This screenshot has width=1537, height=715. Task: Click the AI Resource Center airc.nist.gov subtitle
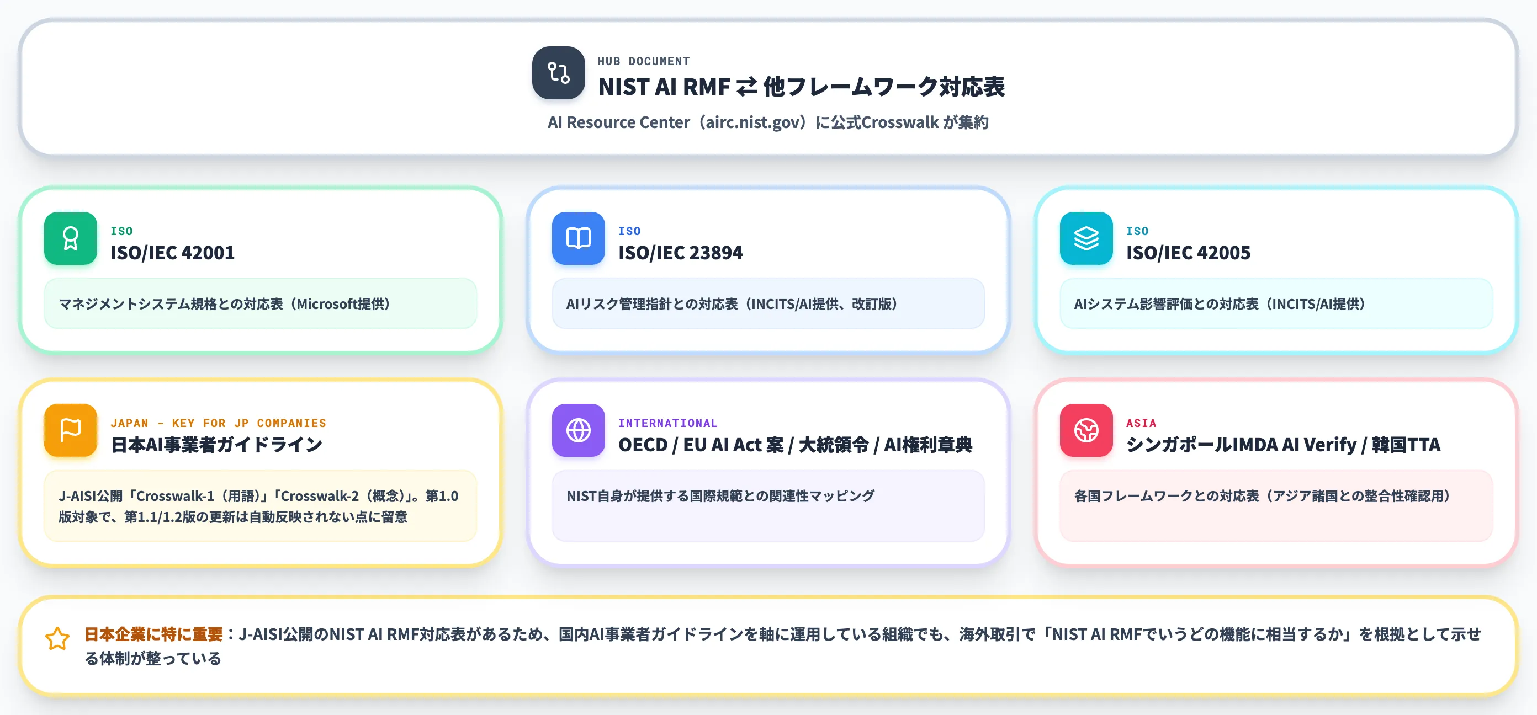tap(768, 122)
